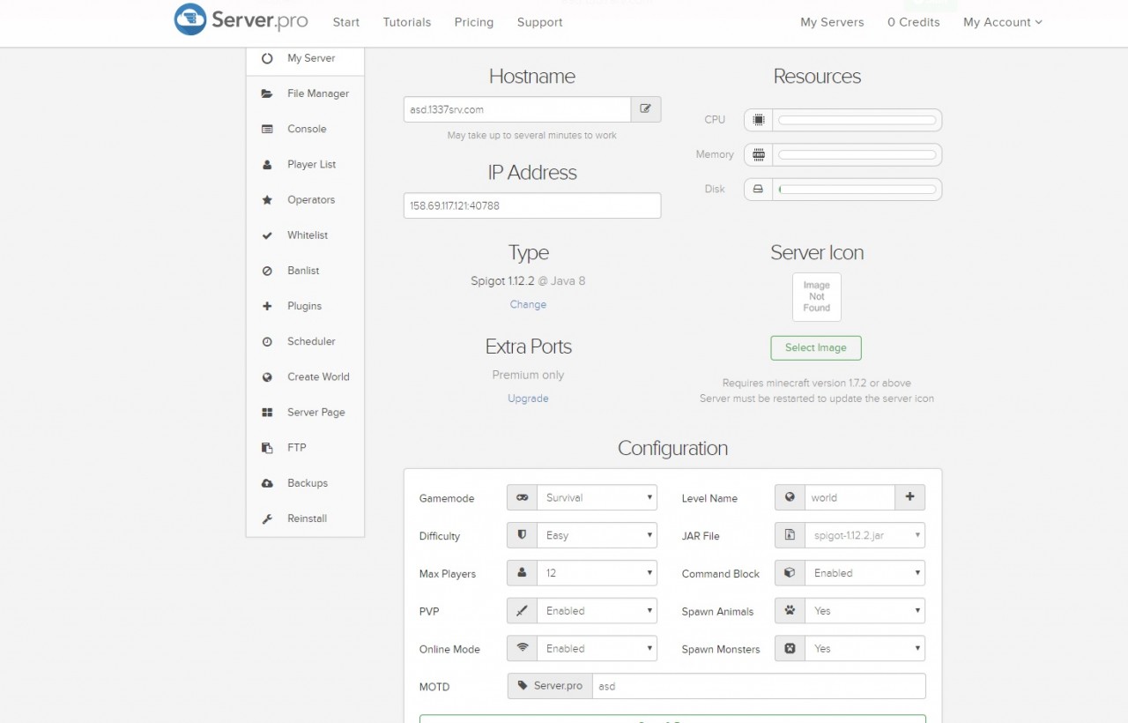Open the 0 Credits link
Image resolution: width=1128 pixels, height=723 pixels.
pyautogui.click(x=914, y=22)
